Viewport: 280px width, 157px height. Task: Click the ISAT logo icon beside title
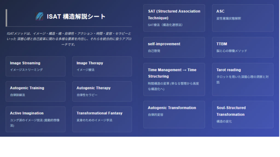(39, 16)
